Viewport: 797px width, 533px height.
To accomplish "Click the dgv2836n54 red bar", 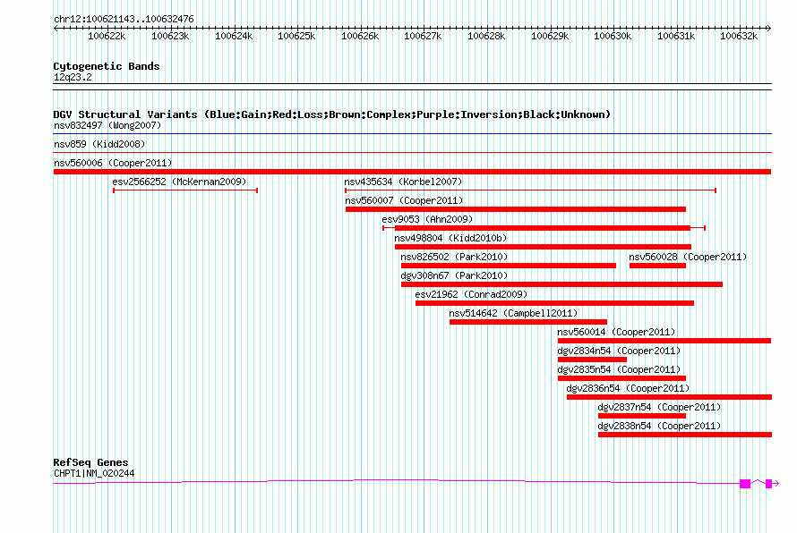I will coord(669,397).
